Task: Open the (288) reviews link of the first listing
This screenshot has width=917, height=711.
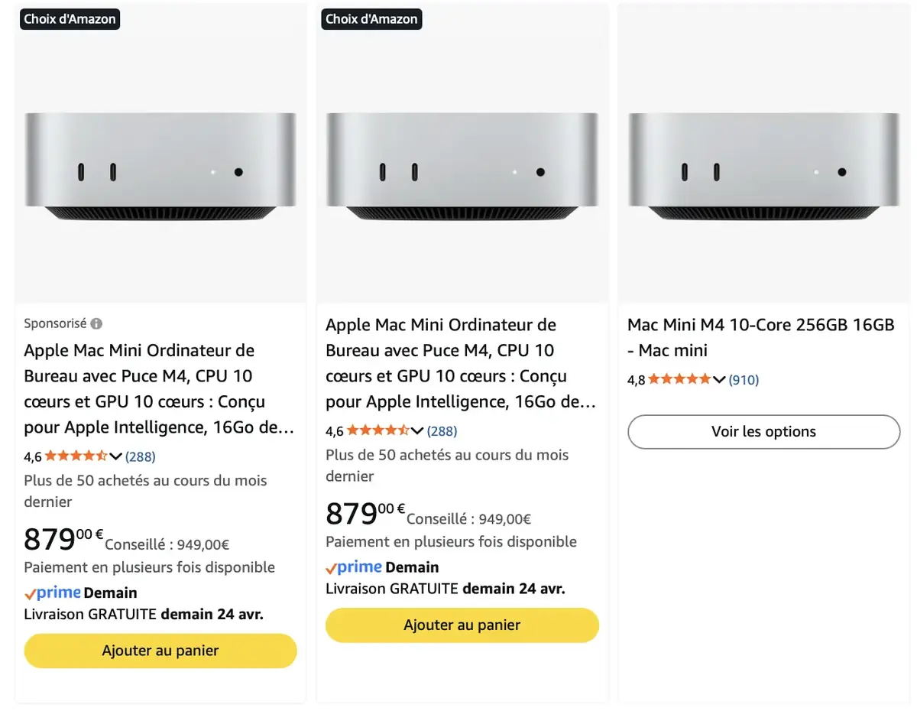Action: point(141,456)
